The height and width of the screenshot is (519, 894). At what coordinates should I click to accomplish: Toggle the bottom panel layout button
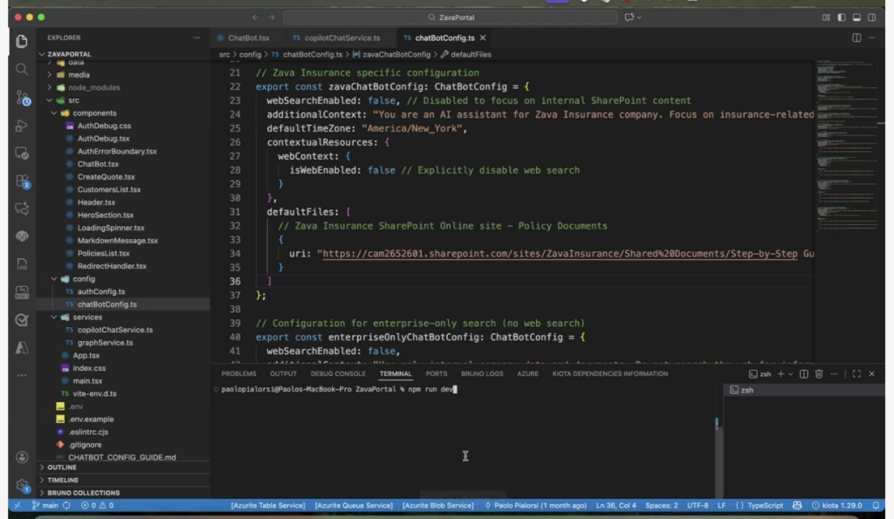pyautogui.click(x=856, y=17)
